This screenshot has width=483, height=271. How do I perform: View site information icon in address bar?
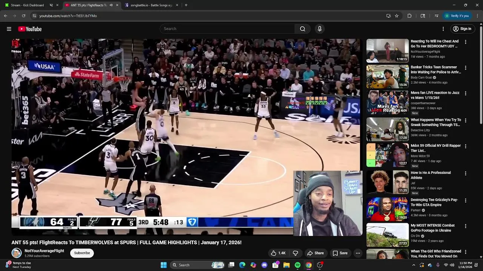tap(34, 16)
